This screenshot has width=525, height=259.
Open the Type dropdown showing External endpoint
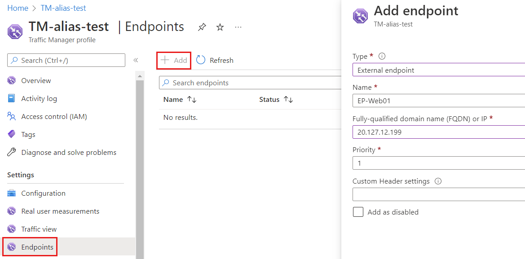pyautogui.click(x=439, y=70)
